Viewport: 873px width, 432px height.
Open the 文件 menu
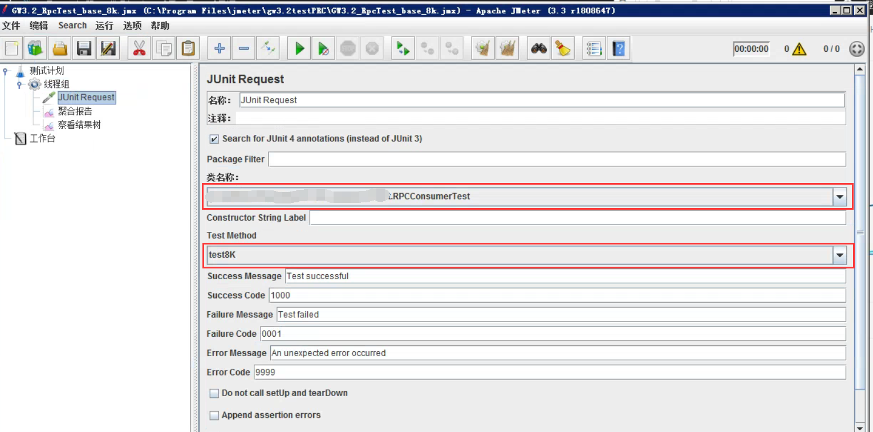coord(11,26)
